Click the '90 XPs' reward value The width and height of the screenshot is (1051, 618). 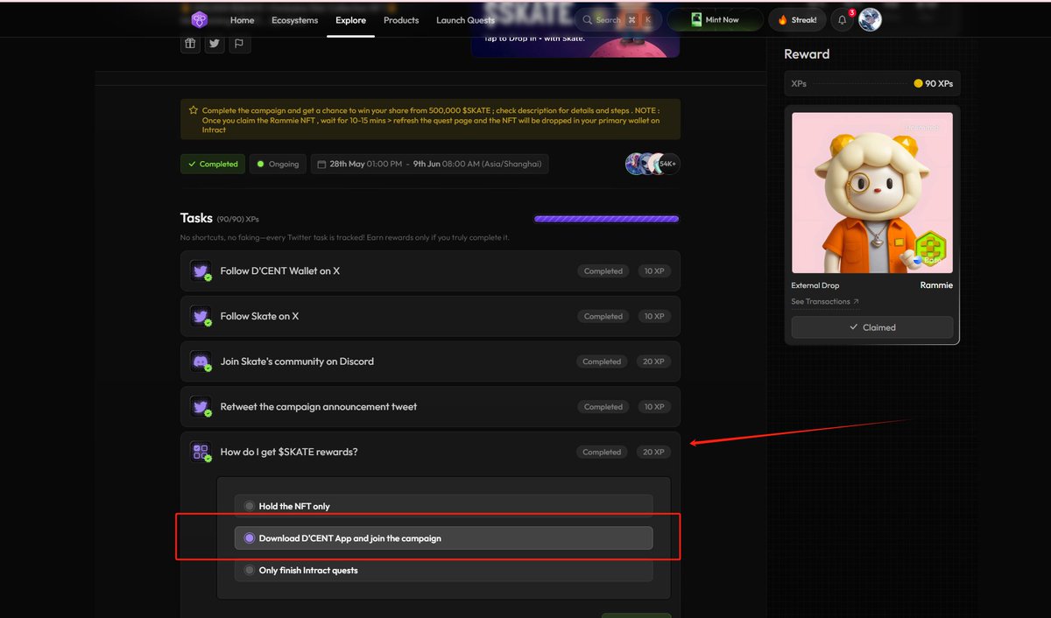(x=939, y=83)
